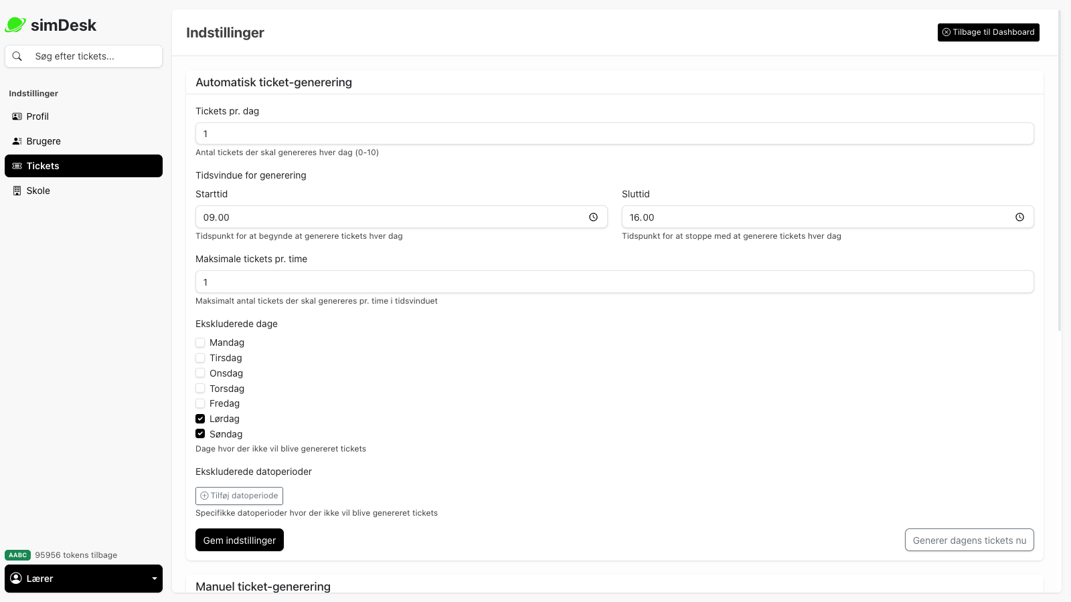This screenshot has height=602, width=1071.
Task: Select Brugere in the Indstillinger menu
Action: [44, 140]
